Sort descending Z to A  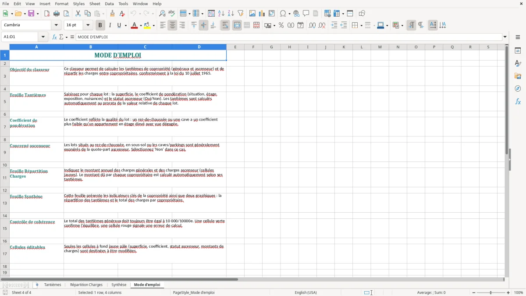[x=231, y=14]
